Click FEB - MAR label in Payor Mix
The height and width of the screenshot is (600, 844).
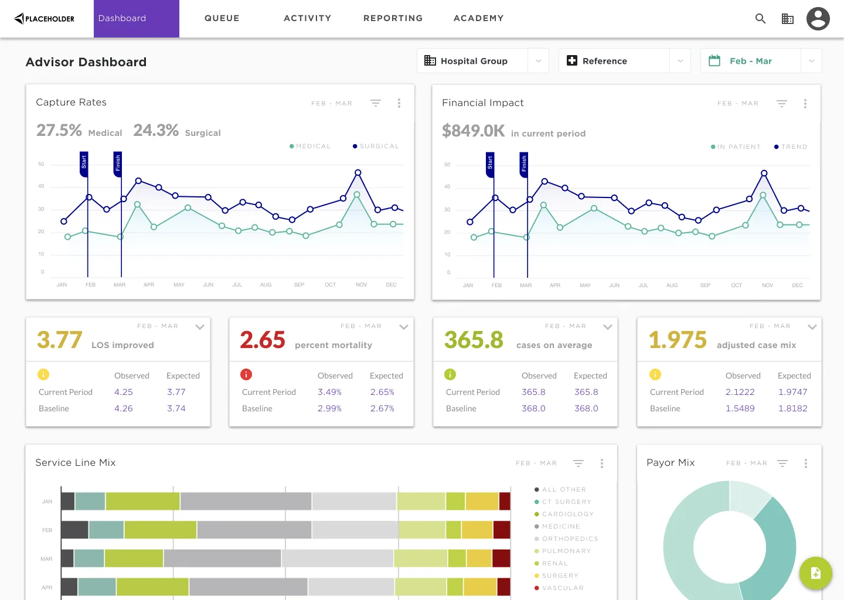747,463
